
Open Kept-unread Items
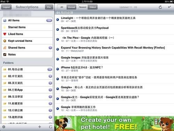[x=27, y=41]
